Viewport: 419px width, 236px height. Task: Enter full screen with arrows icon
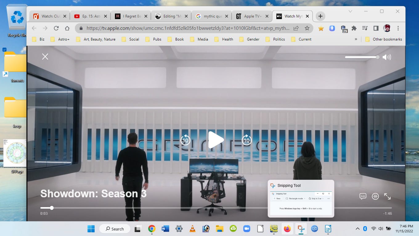coord(387,196)
